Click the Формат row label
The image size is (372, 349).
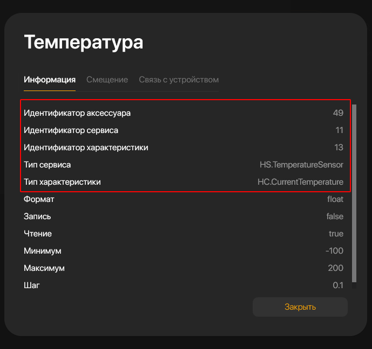[x=39, y=199]
